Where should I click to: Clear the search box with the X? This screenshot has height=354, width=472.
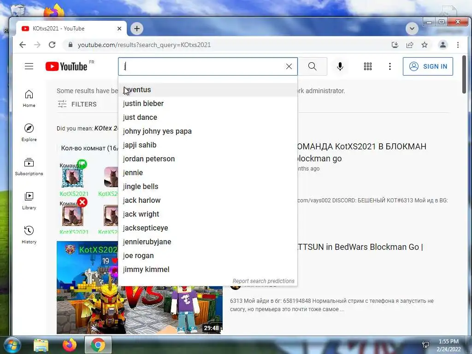click(289, 66)
